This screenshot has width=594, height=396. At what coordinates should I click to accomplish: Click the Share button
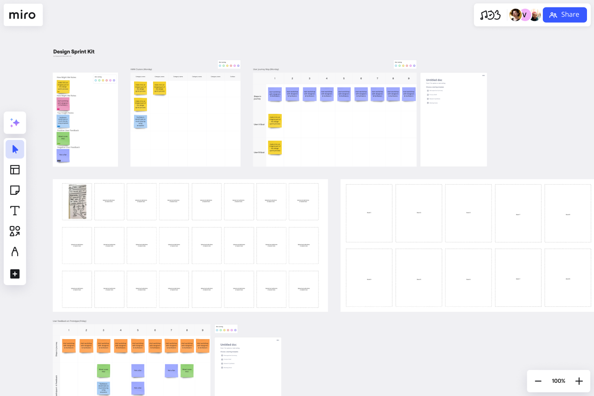565,15
